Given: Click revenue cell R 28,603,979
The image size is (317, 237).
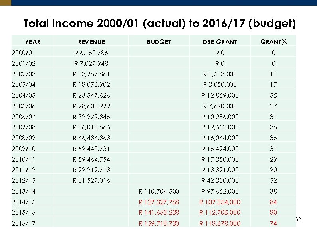Looking at the screenshot, I should 91,106.
